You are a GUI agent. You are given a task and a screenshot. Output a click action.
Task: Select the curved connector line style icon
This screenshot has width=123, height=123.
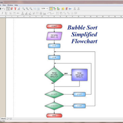(51, 13)
